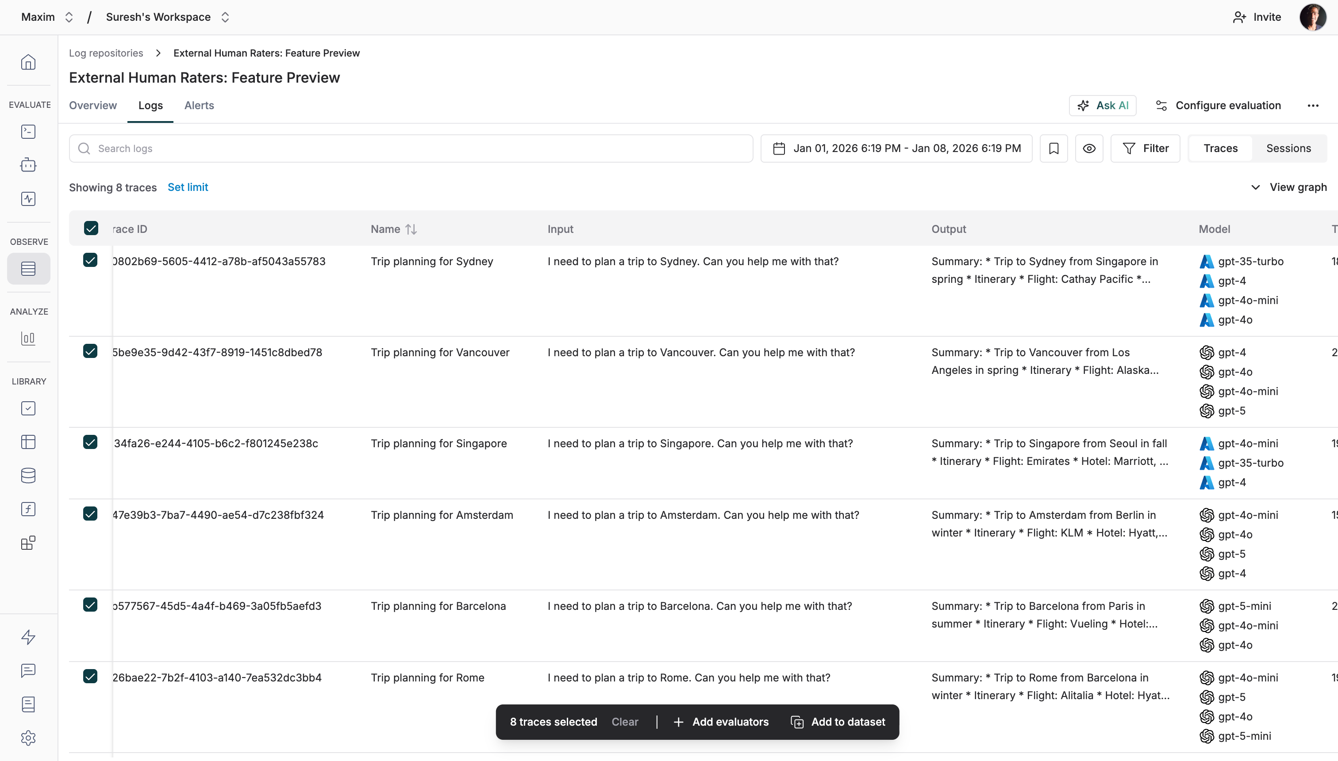Uncheck the Trip planning for Sydney trace
The height and width of the screenshot is (761, 1338).
pyautogui.click(x=91, y=260)
